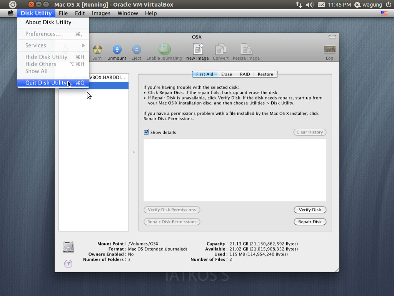Switch to the RAID tab
Screen dimensions: 394x296
pos(245,74)
